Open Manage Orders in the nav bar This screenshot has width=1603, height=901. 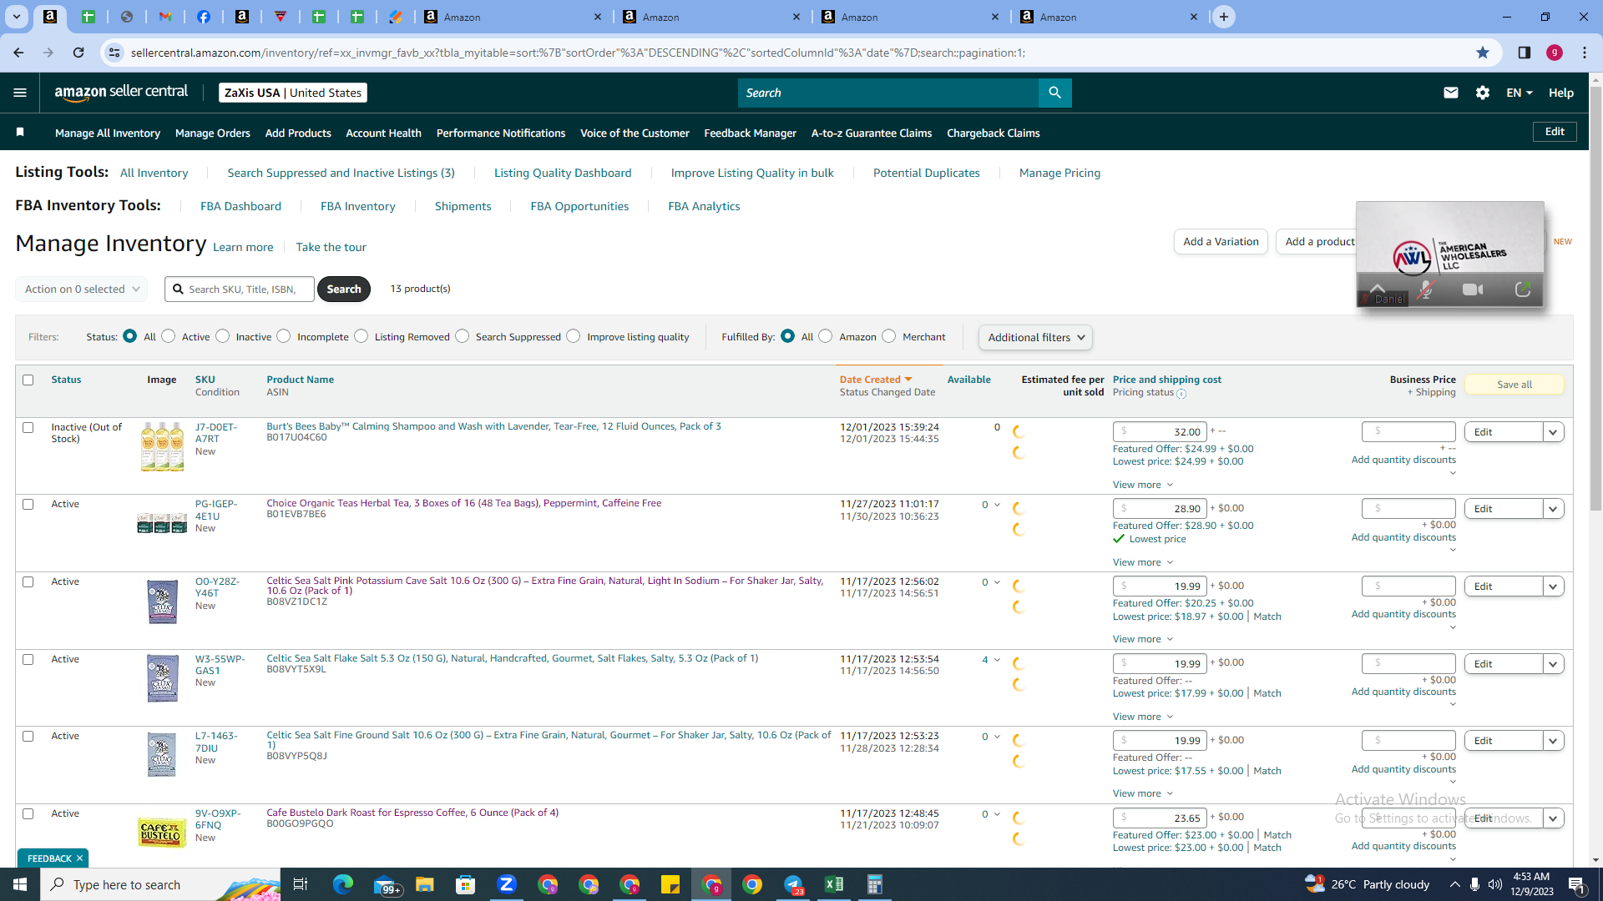click(x=213, y=133)
